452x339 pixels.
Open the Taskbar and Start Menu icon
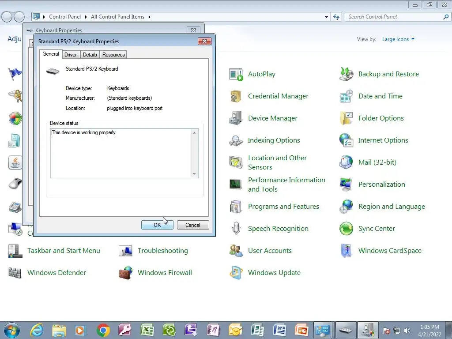point(15,251)
